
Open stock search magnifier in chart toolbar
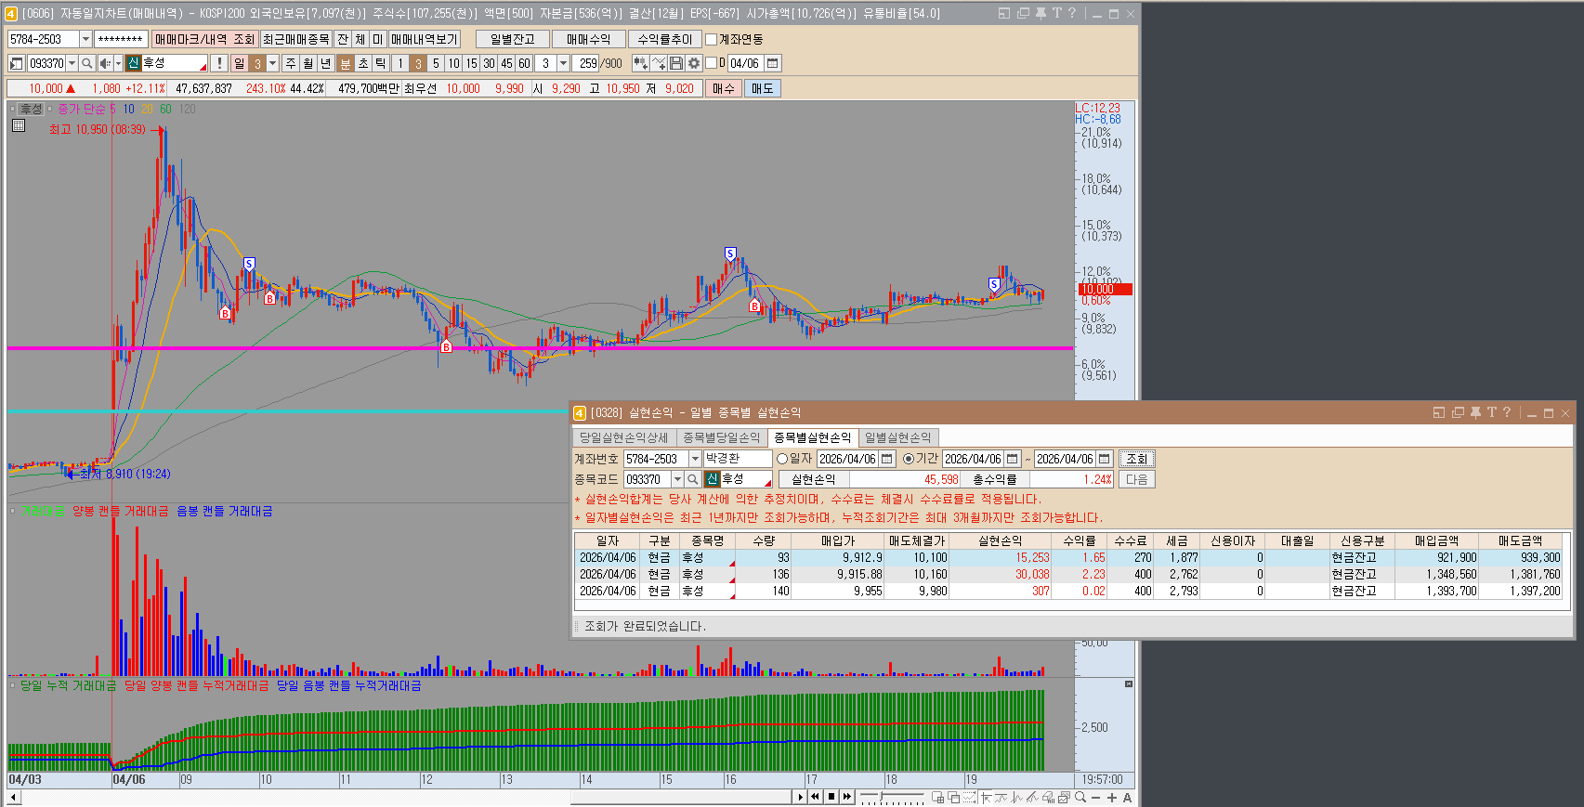click(86, 63)
